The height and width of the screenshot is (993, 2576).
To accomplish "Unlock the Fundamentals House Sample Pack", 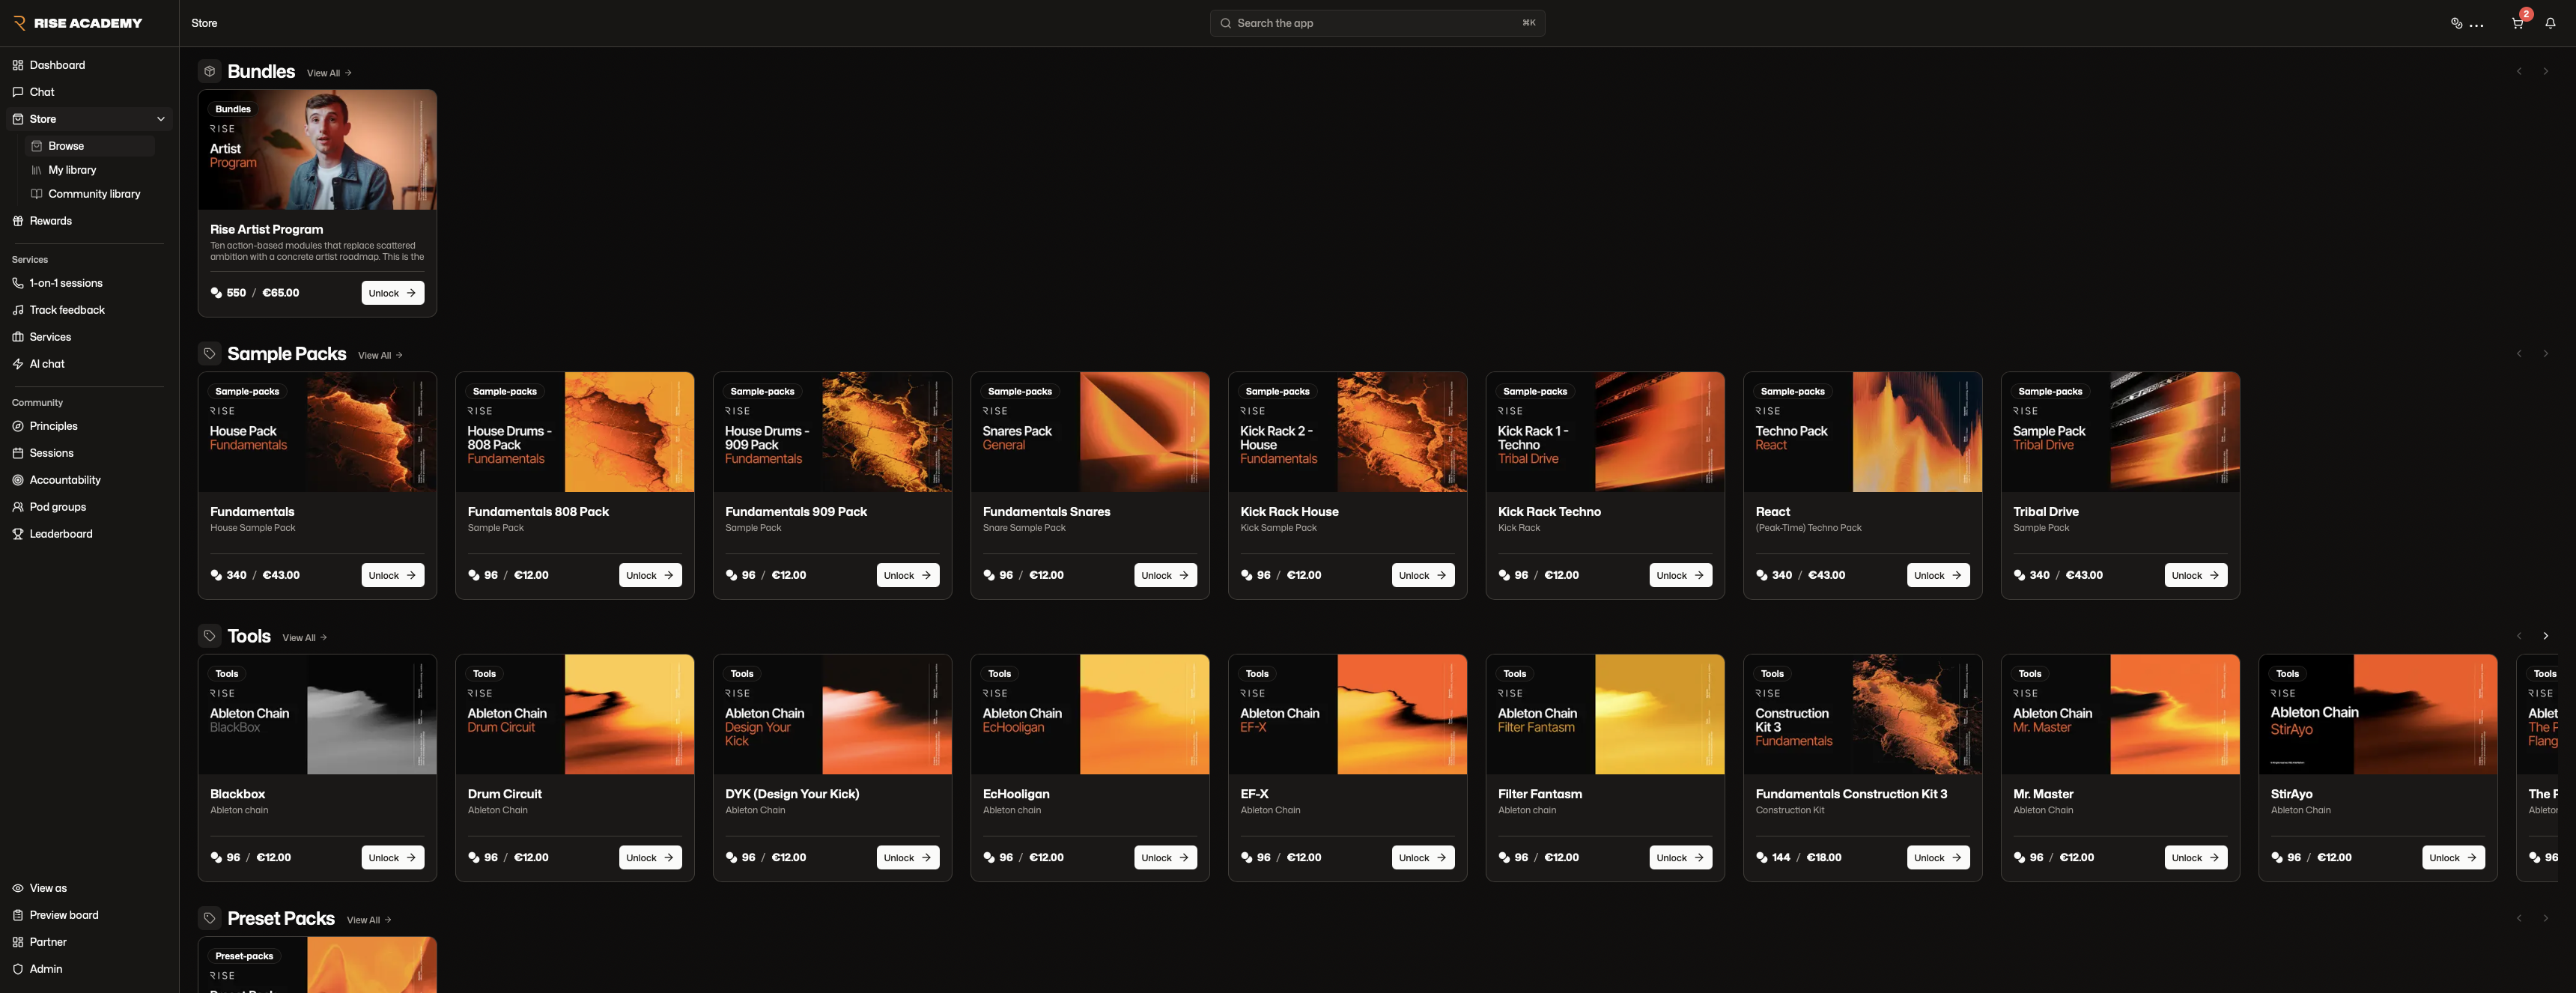I will (x=392, y=575).
